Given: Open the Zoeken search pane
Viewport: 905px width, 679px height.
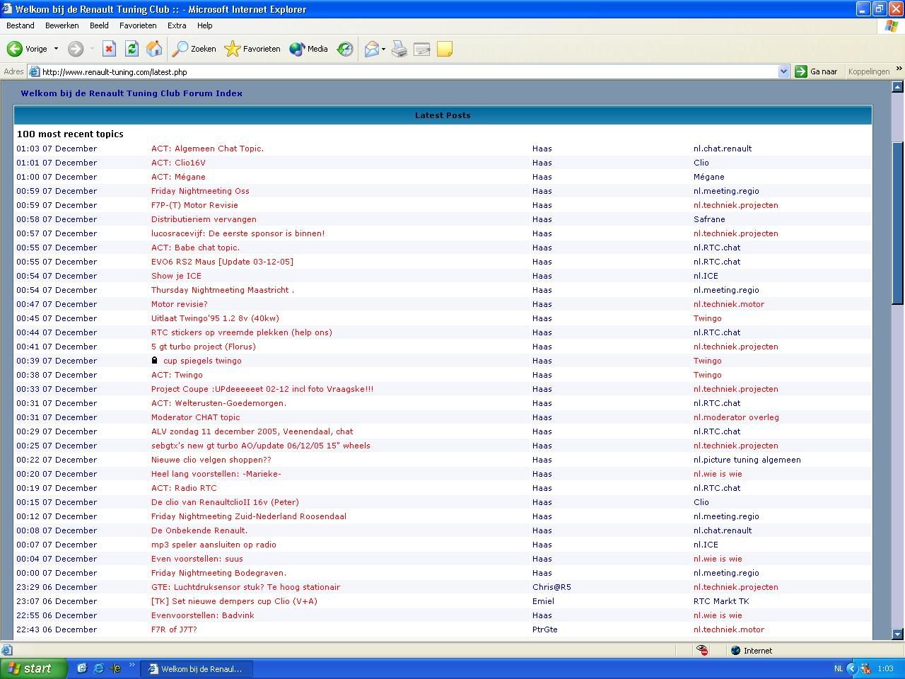Looking at the screenshot, I should (194, 49).
